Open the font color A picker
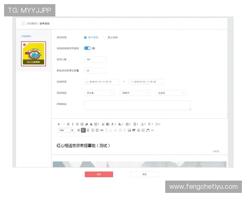246x197 pixels. pos(113,124)
